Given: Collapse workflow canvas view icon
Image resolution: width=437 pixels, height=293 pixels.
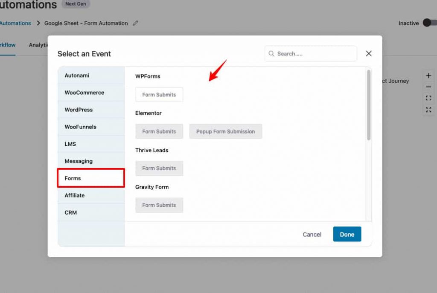Looking at the screenshot, I should coord(428,110).
